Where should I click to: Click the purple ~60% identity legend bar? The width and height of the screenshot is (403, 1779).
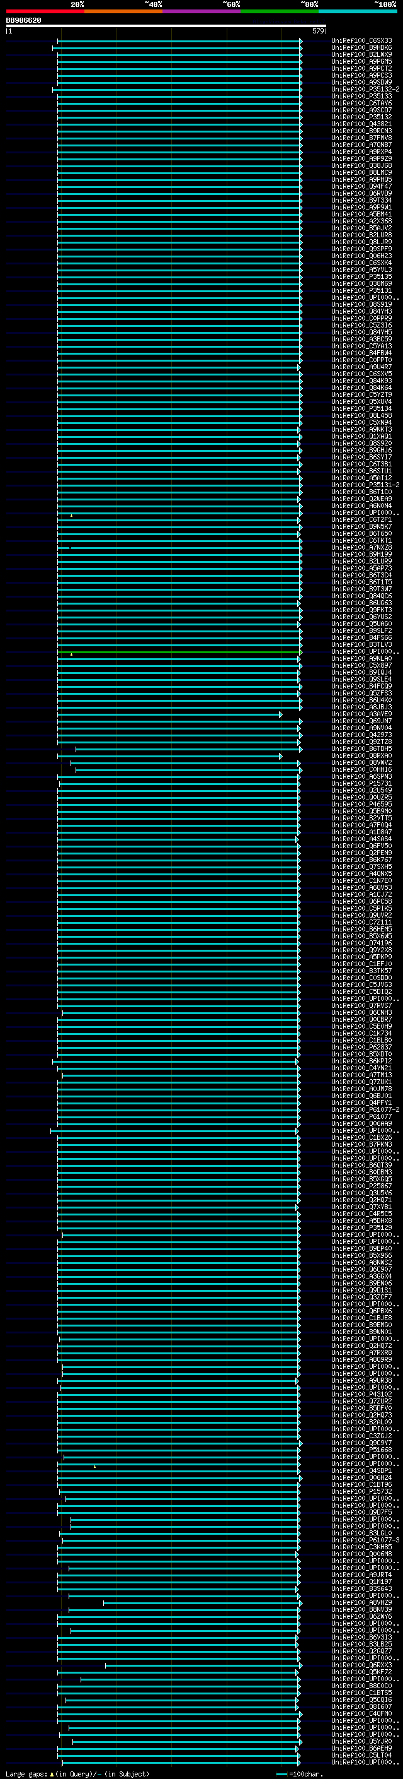click(x=202, y=11)
